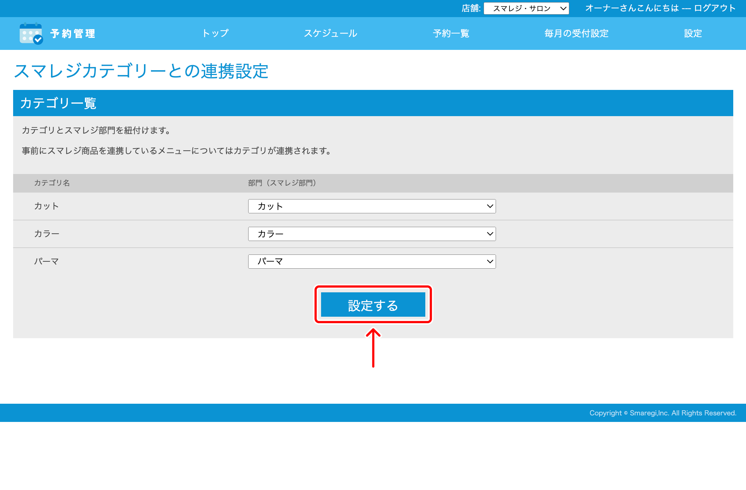Viewport: 746px width, 490px height.
Task: Open the 予約一覧 menu item
Action: pyautogui.click(x=451, y=33)
